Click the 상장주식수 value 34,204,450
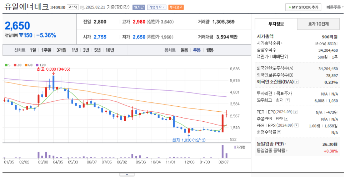 point(328,50)
